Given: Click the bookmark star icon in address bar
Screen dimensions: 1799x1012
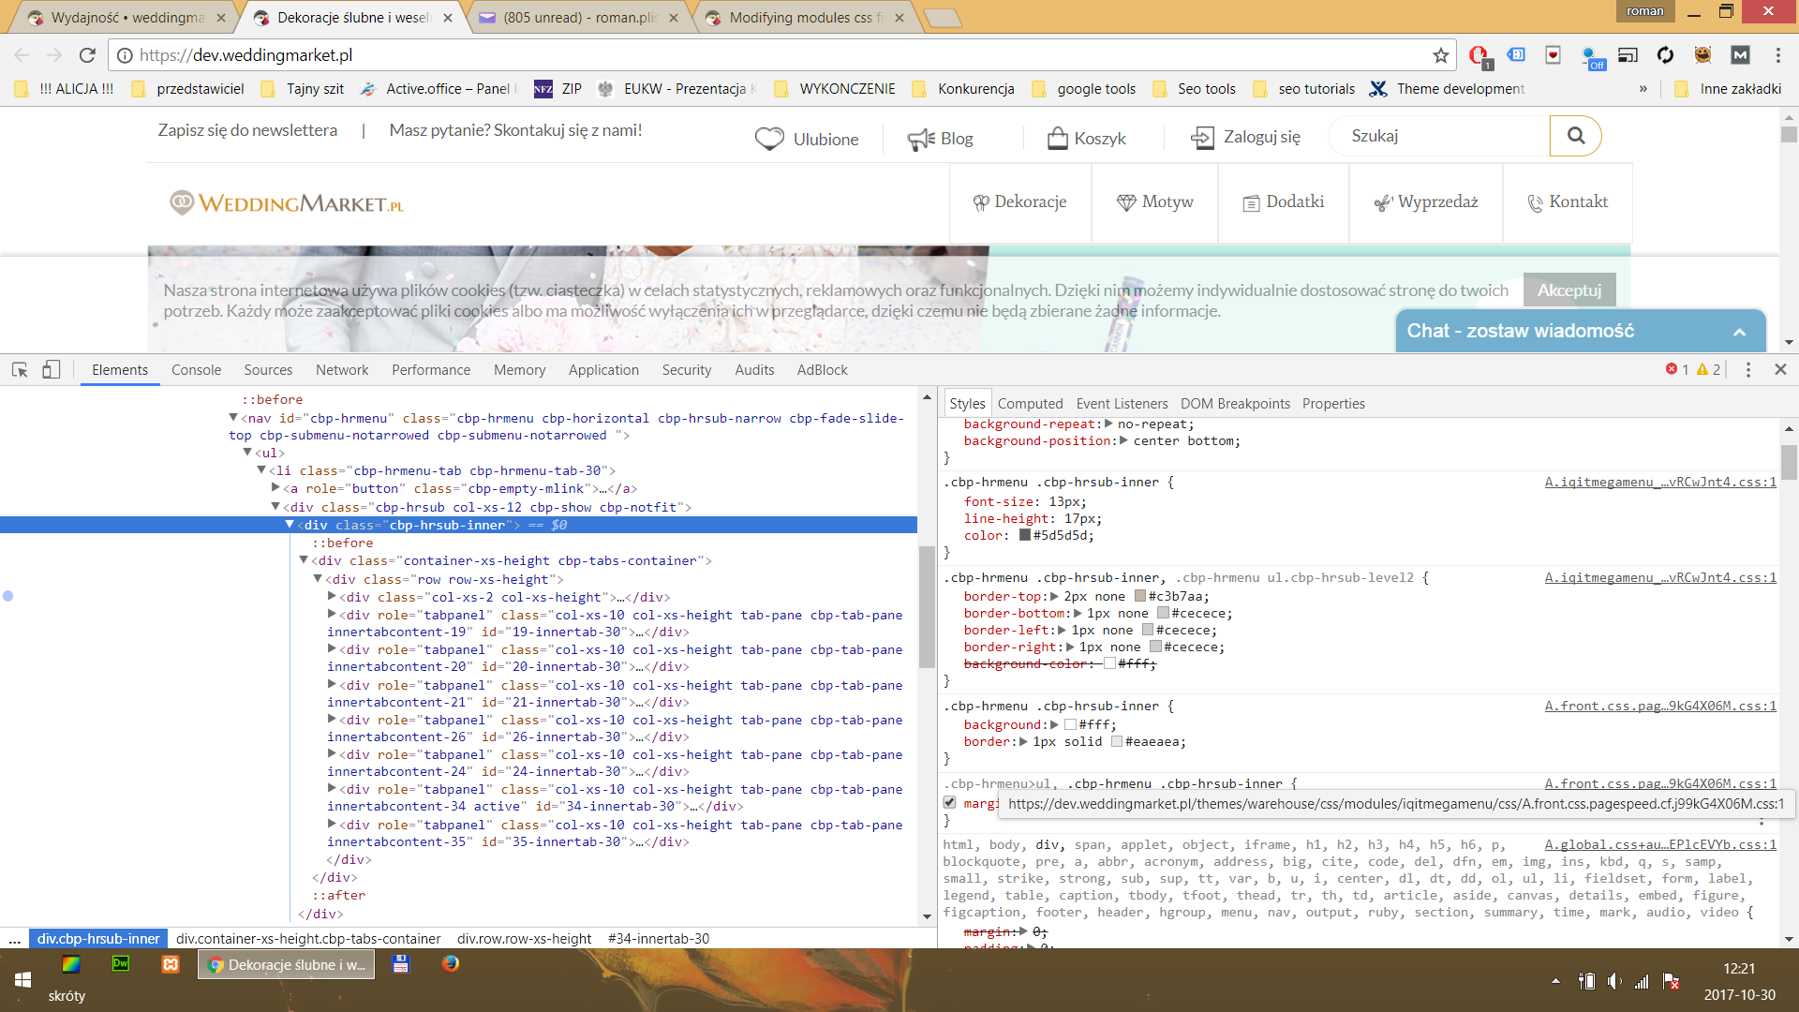Looking at the screenshot, I should [1441, 55].
